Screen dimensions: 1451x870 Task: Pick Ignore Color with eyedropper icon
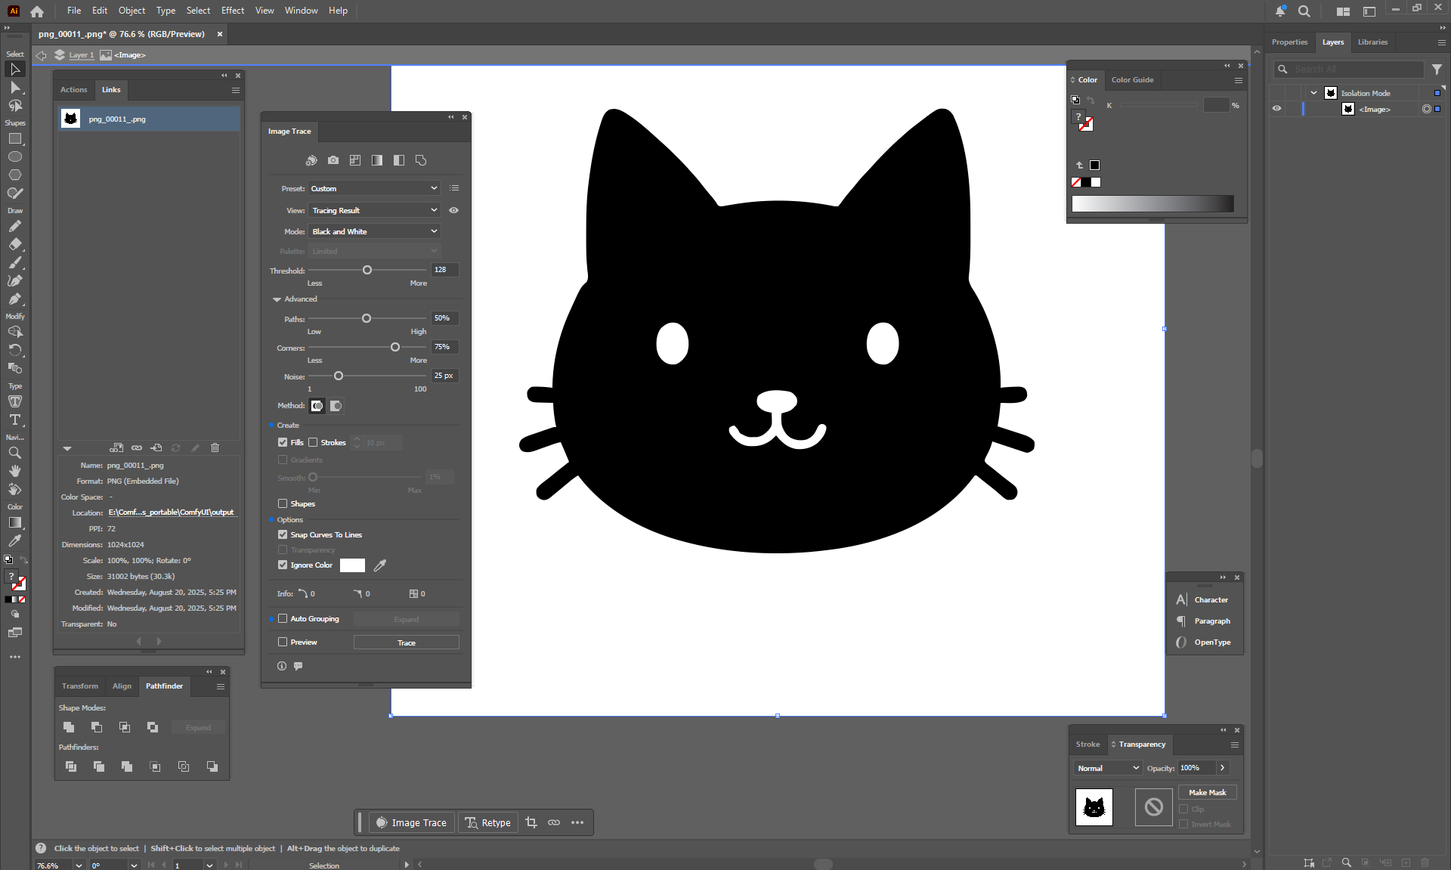pyautogui.click(x=380, y=565)
